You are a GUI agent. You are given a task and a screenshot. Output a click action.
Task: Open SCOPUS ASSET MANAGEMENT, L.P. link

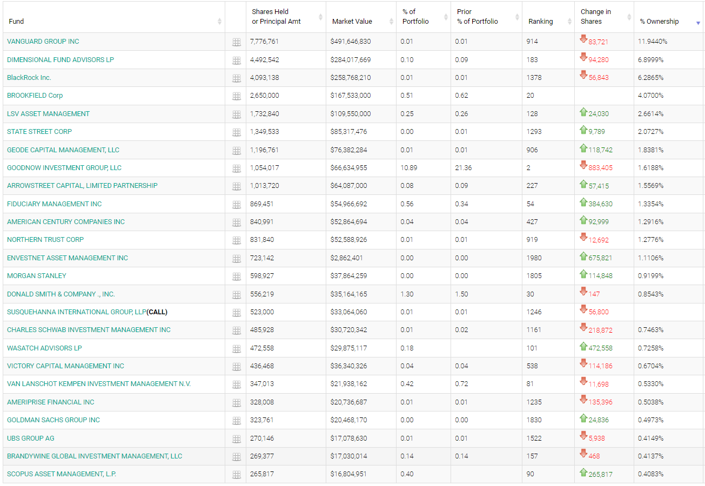pyautogui.click(x=62, y=474)
